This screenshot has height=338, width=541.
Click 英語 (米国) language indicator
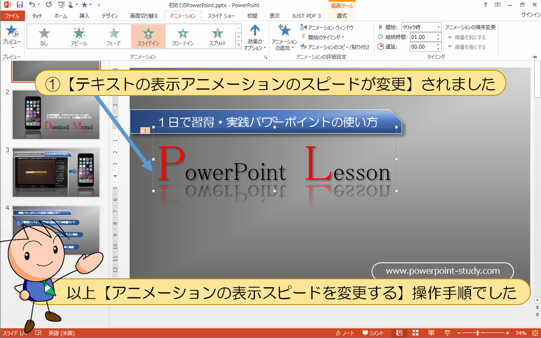click(x=62, y=333)
